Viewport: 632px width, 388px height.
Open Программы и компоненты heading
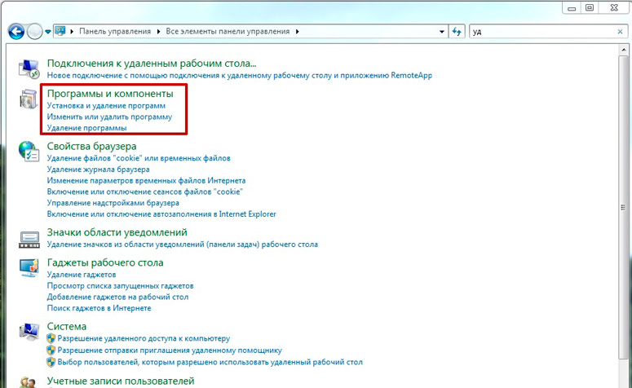click(110, 94)
